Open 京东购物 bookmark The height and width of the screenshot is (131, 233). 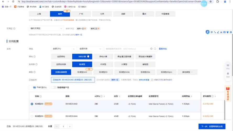31,7
